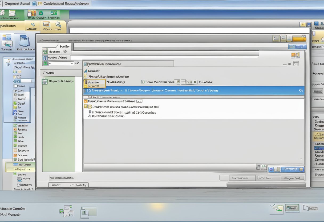Image resolution: width=324 pixels, height=222 pixels.
Task: Select the green New Email icon
Action: point(41,13)
